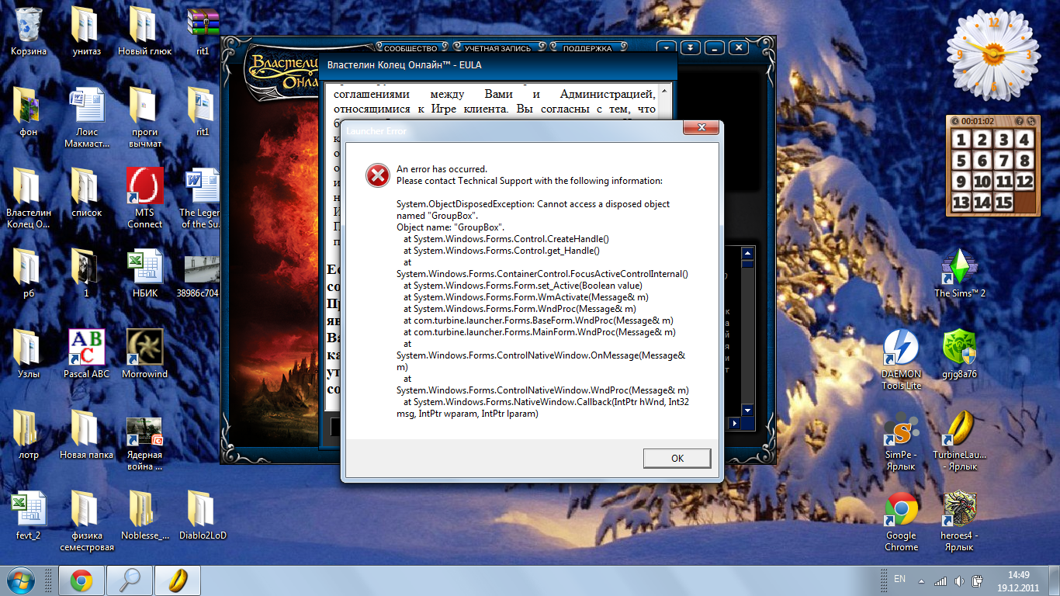Open the Властелин Колец О... folder icon
Screen dimensions: 1060x596
[x=29, y=198]
